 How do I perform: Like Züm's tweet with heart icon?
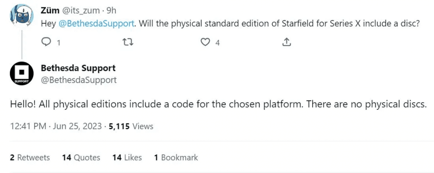[206, 42]
